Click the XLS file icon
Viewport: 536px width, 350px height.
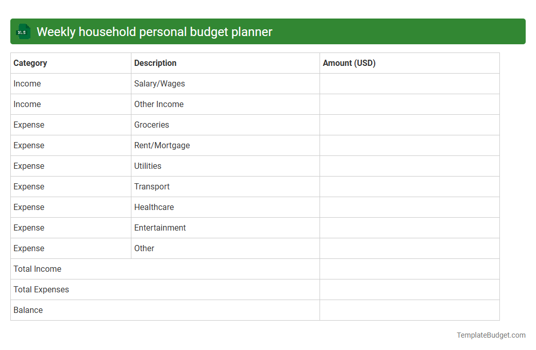pyautogui.click(x=23, y=31)
